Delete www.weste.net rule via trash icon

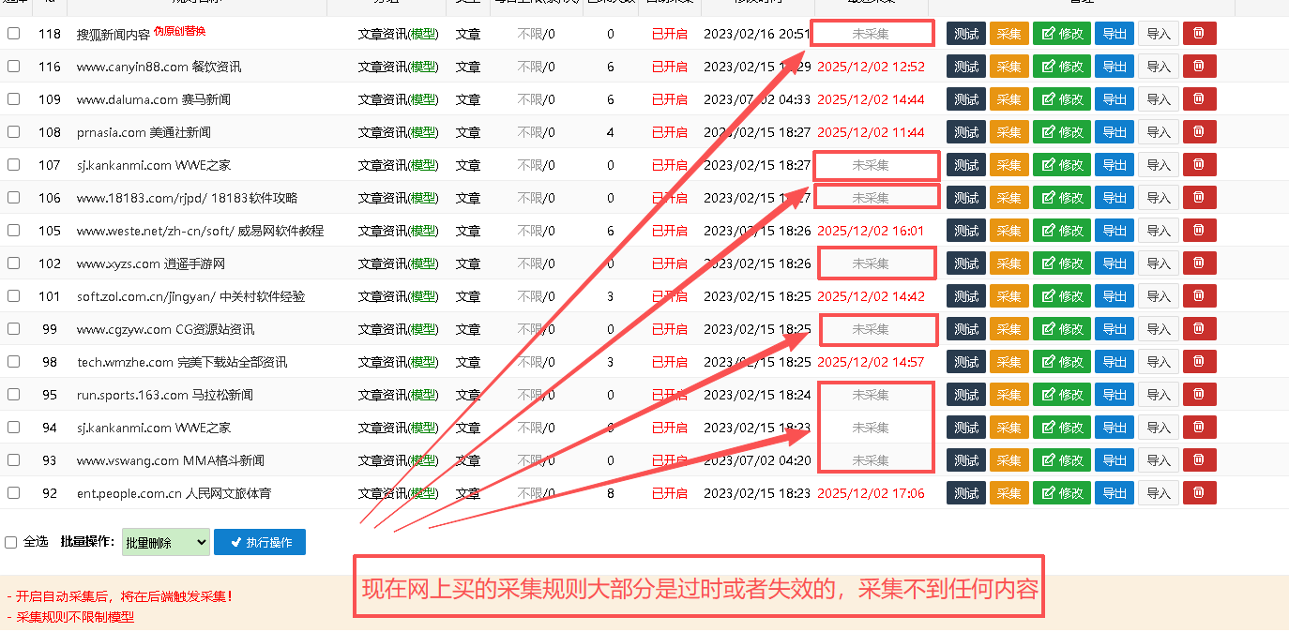[1199, 231]
